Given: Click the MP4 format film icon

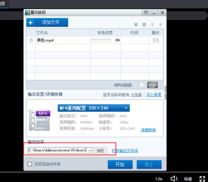Looking at the screenshot, I should (x=40, y=120).
